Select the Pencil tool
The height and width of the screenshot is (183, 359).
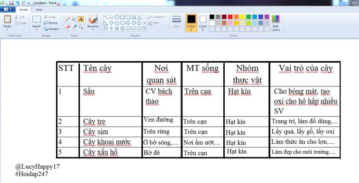pyautogui.click(x=68, y=20)
